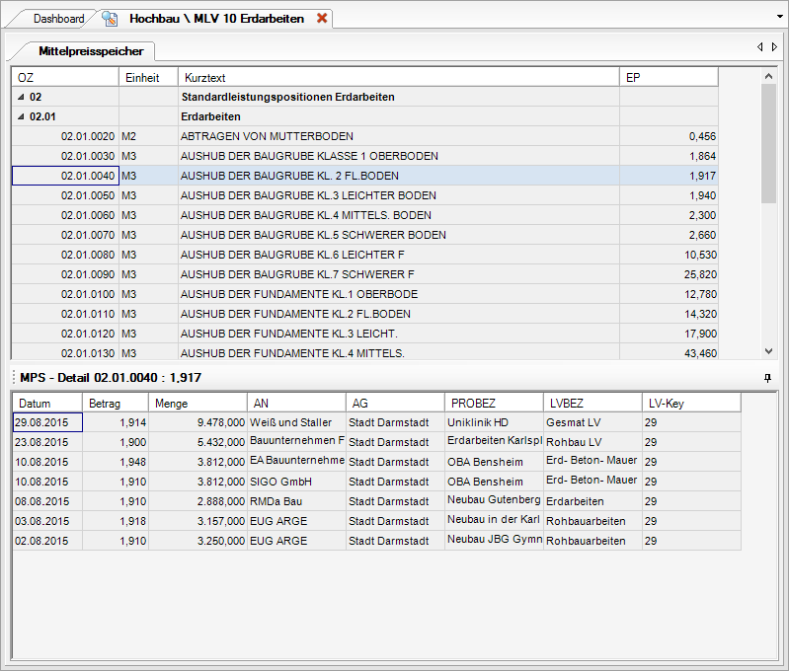Screen dimensions: 789x671
Task: Select the date cell 02.08.2015
Action: tap(47, 541)
